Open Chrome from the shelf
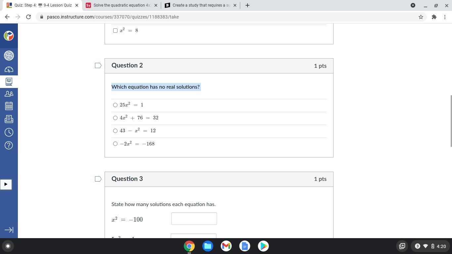This screenshot has width=452, height=254. click(x=189, y=246)
